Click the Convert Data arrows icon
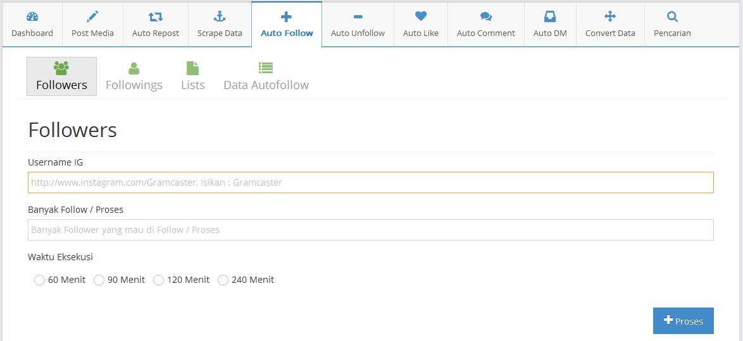This screenshot has width=743, height=341. [x=610, y=17]
